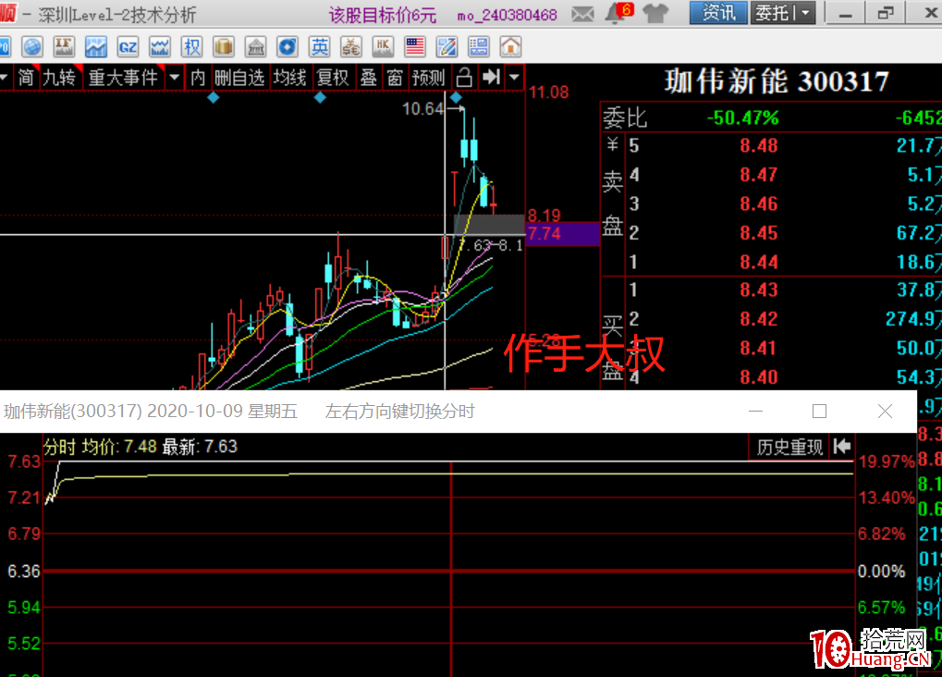Click the 最新: 7.63 label in intraday panel

[200, 447]
